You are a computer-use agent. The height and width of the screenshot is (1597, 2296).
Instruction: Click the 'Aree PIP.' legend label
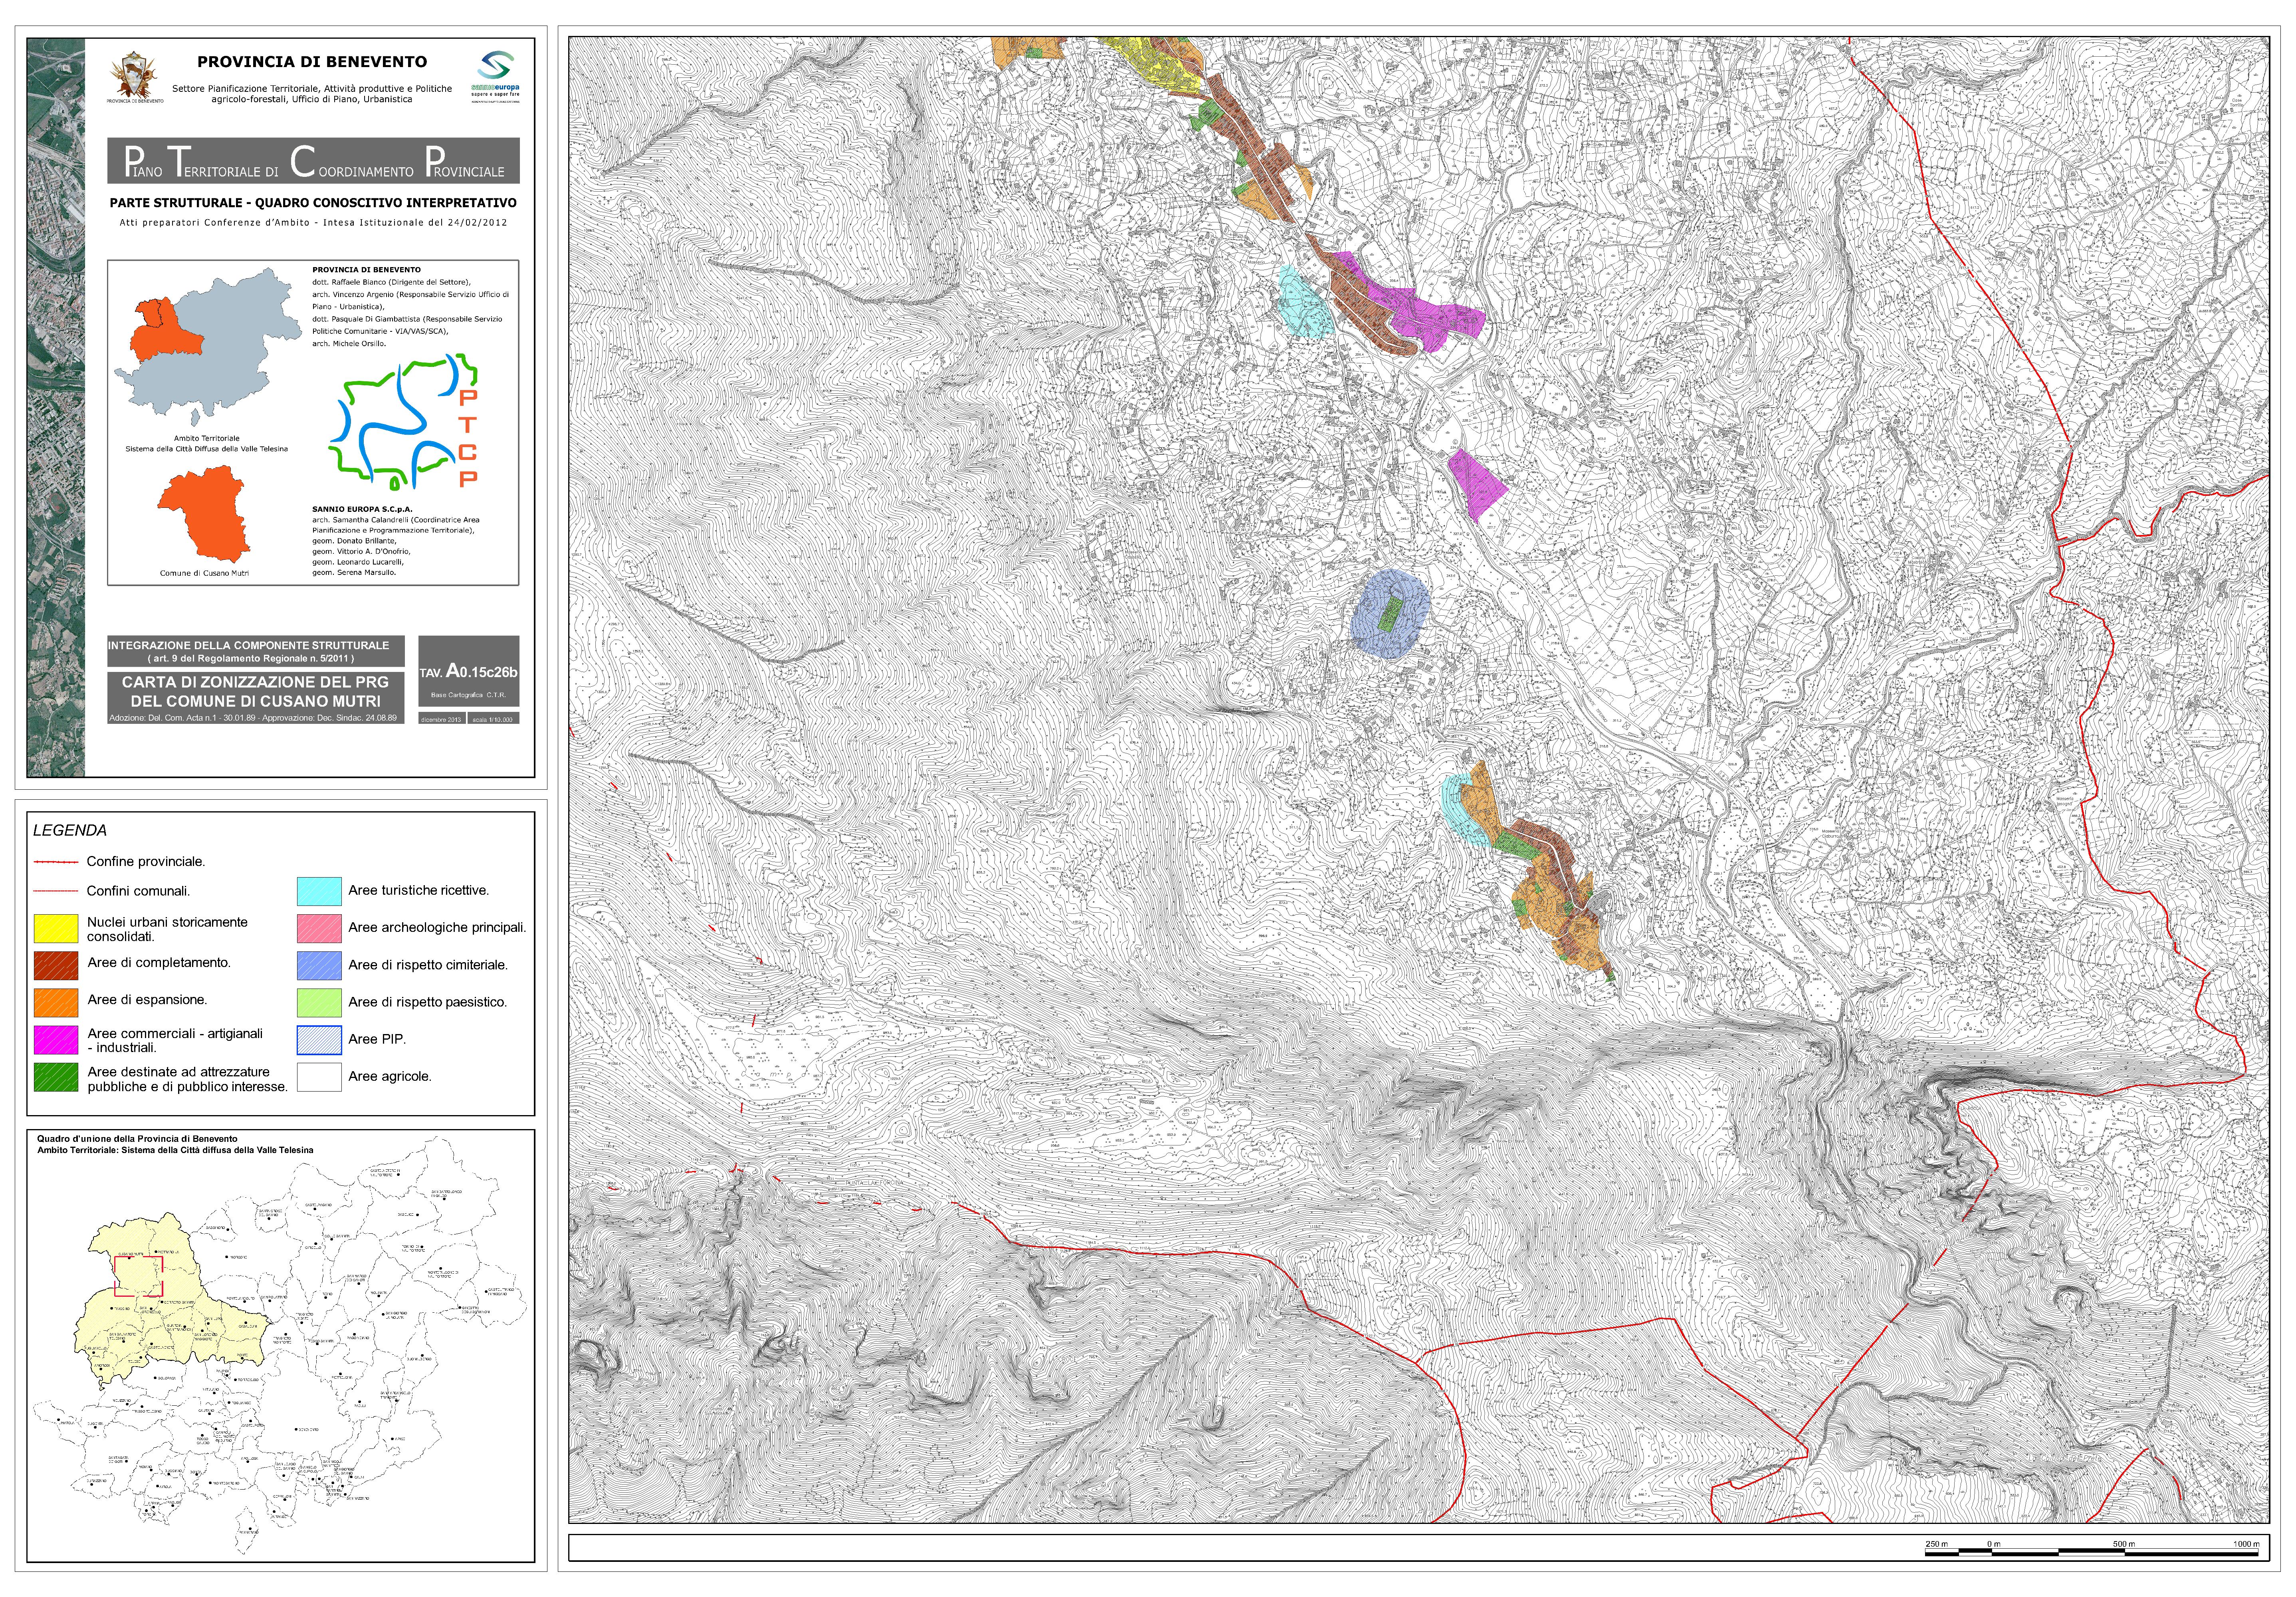click(x=377, y=1039)
